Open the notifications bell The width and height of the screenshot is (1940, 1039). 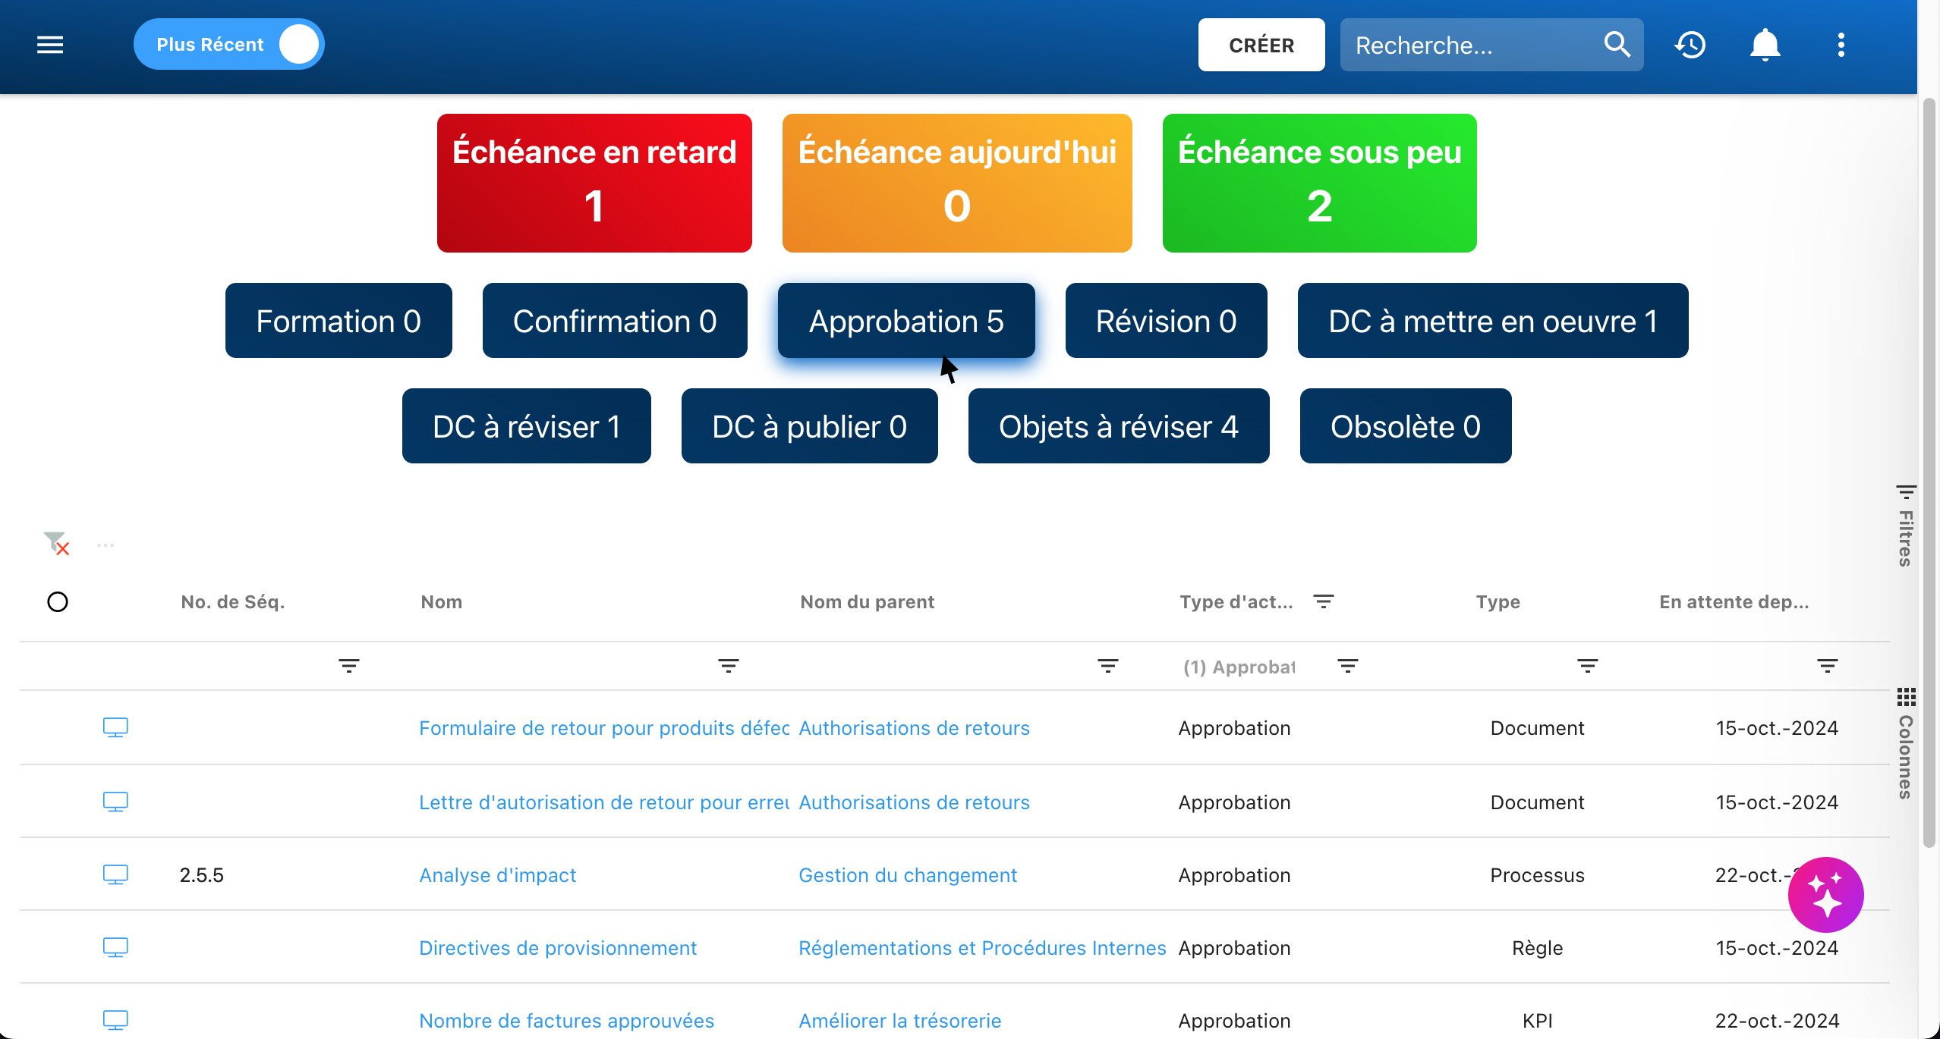tap(1765, 45)
